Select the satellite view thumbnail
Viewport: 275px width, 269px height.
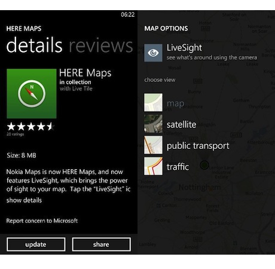point(153,124)
